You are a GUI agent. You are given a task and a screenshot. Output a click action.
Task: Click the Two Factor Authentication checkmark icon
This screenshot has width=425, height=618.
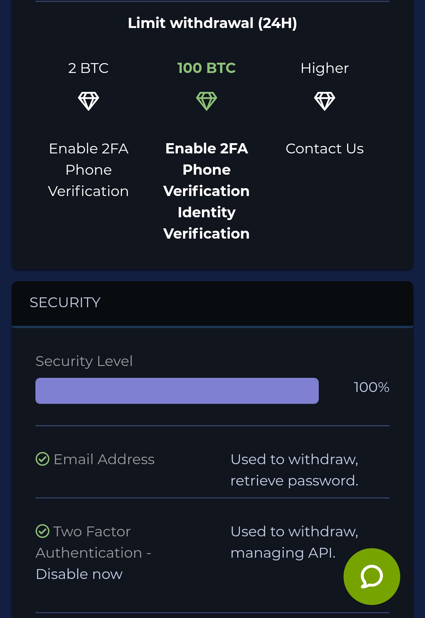[x=42, y=531]
